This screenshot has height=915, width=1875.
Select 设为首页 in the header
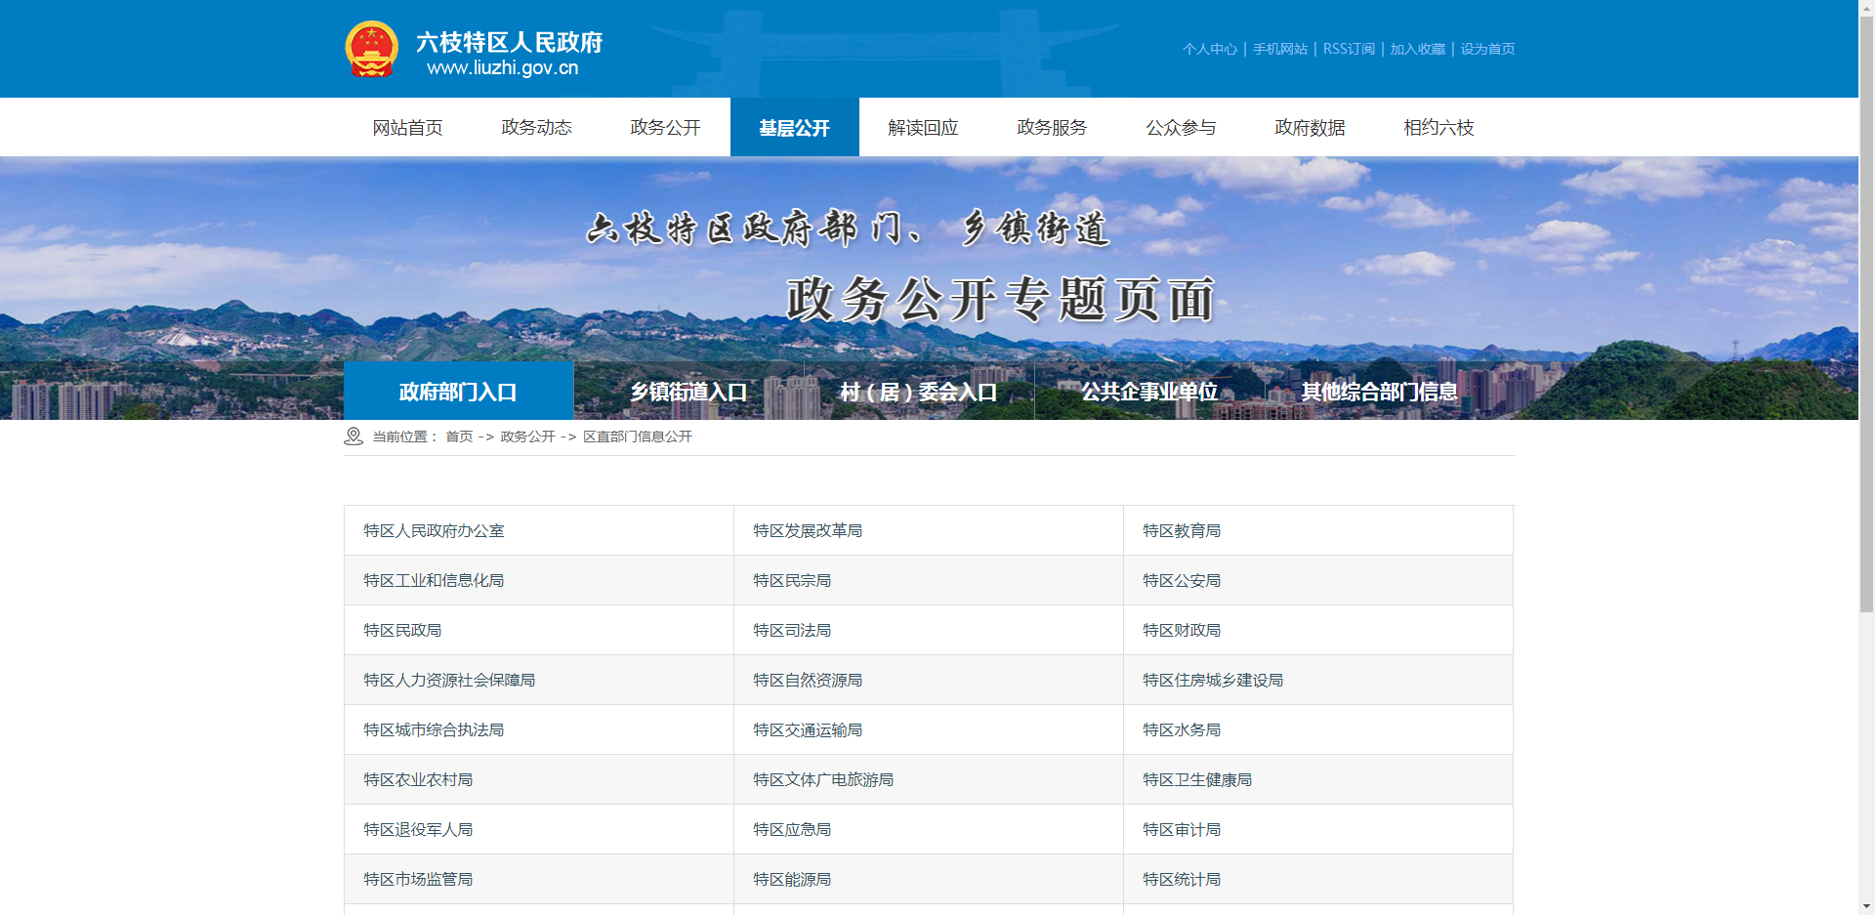tap(1487, 49)
